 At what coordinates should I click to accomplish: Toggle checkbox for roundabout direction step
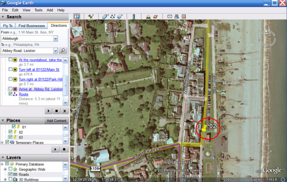10,59
